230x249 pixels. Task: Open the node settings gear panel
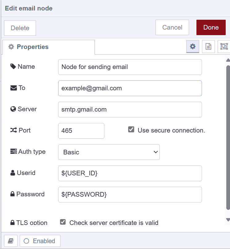point(192,47)
